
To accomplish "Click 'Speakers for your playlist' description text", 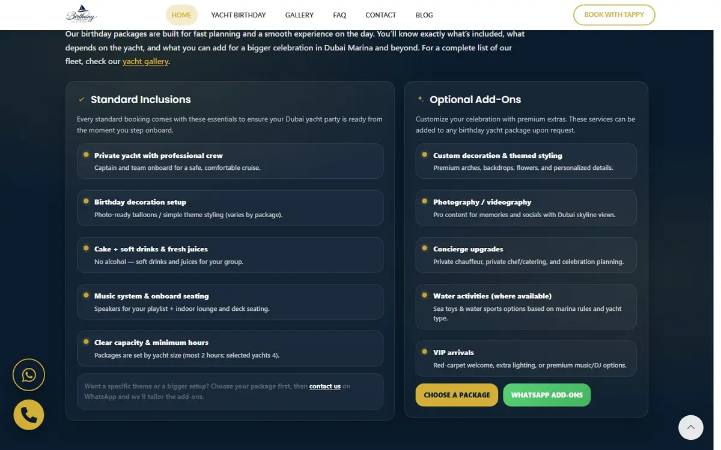I will click(x=182, y=309).
